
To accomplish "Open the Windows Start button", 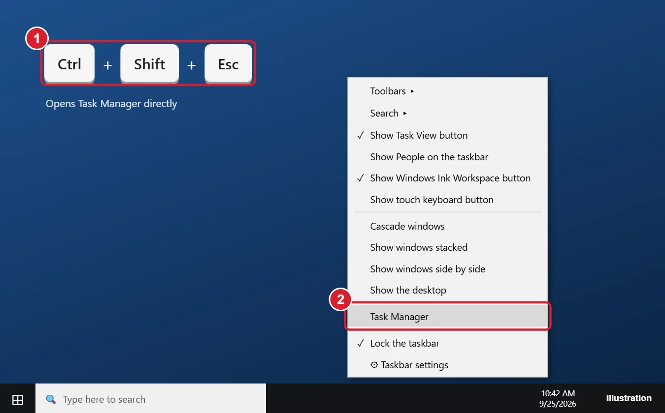I will 18,399.
